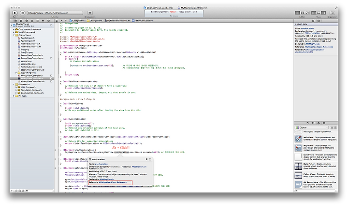Click add button below the navigator
Viewport: 348px width, 206px height.
[x=12, y=191]
